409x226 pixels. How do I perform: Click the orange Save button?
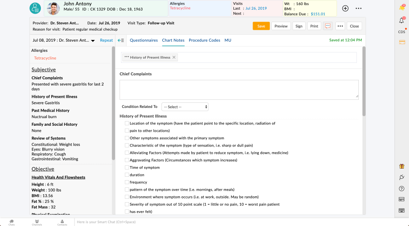[x=261, y=26]
